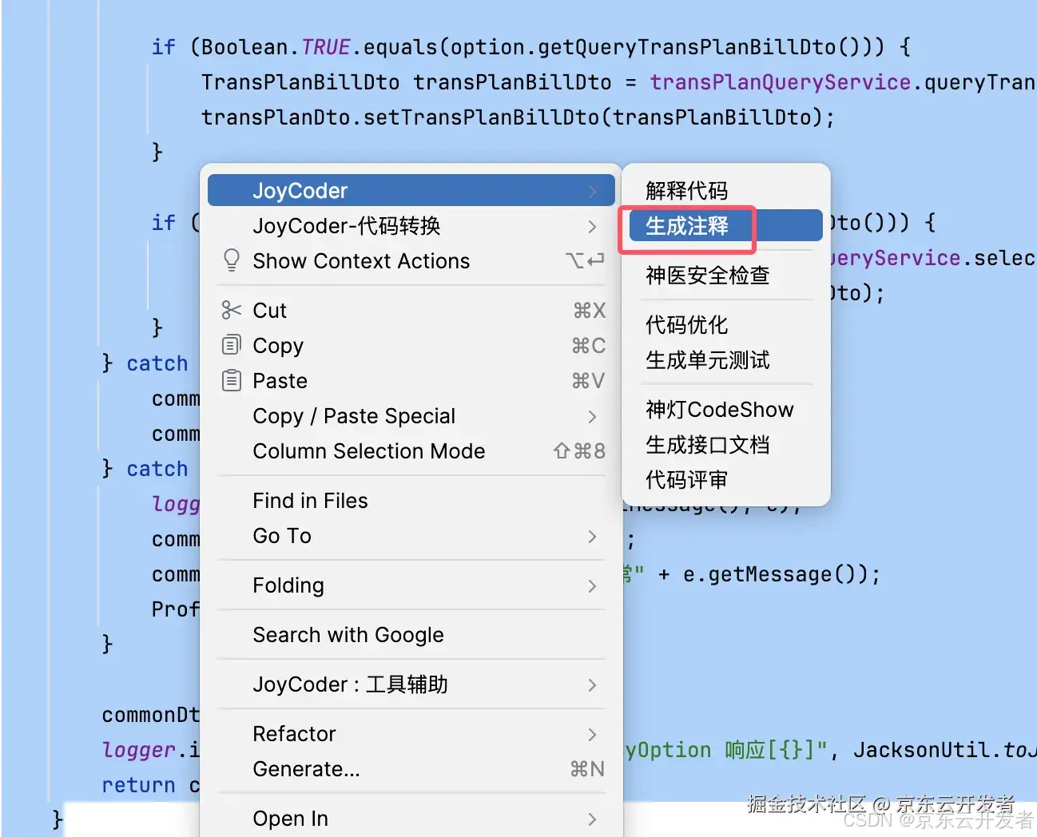1037x837 pixels.
Task: Open the Open In submenu
Action: click(411, 819)
